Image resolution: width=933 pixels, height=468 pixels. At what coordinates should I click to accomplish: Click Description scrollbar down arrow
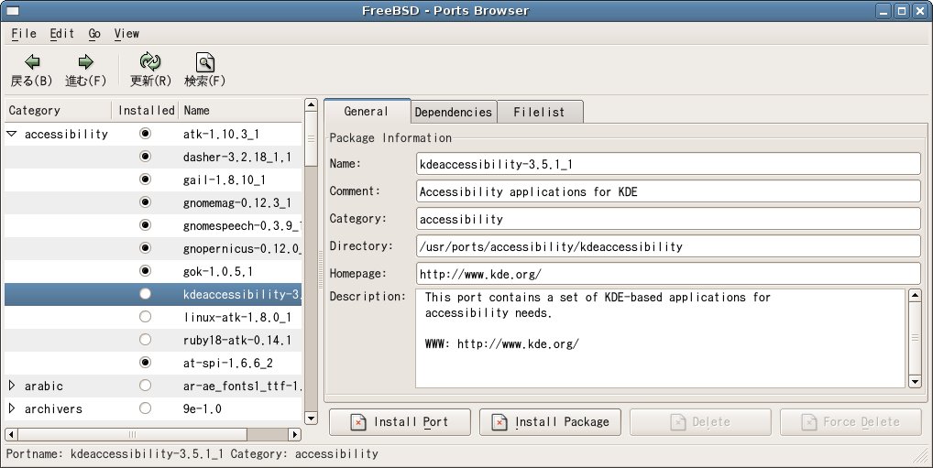tap(915, 381)
